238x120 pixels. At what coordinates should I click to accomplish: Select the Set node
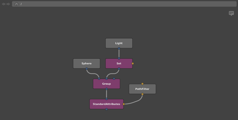pyautogui.click(x=119, y=63)
